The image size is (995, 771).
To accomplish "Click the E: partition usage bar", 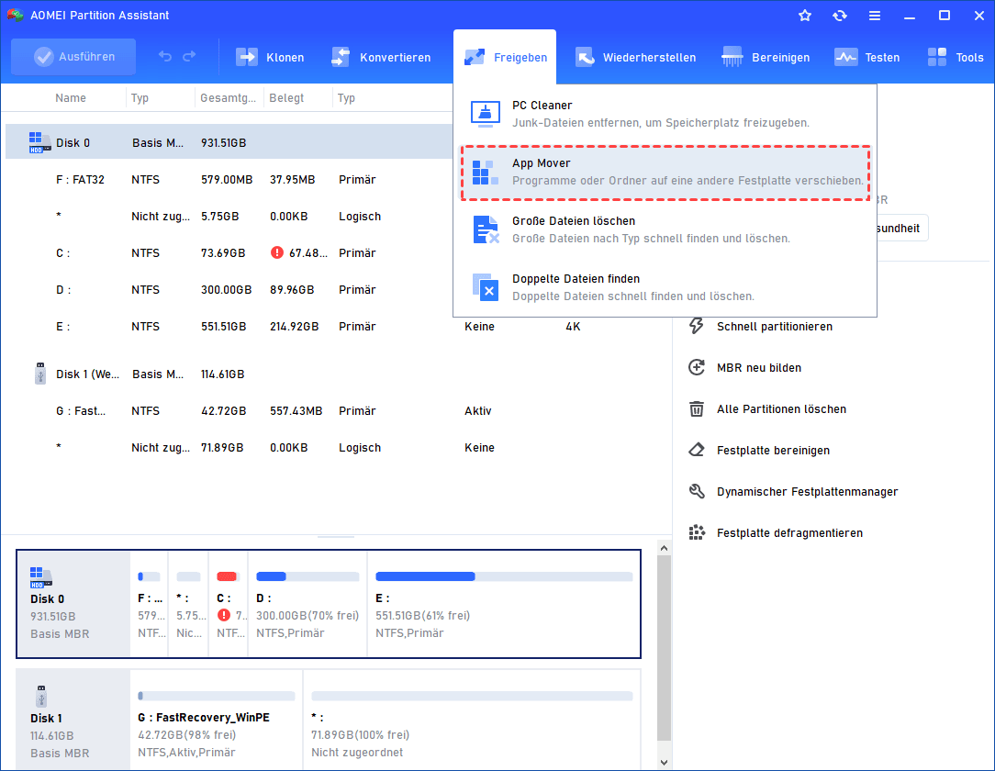I will coord(504,576).
